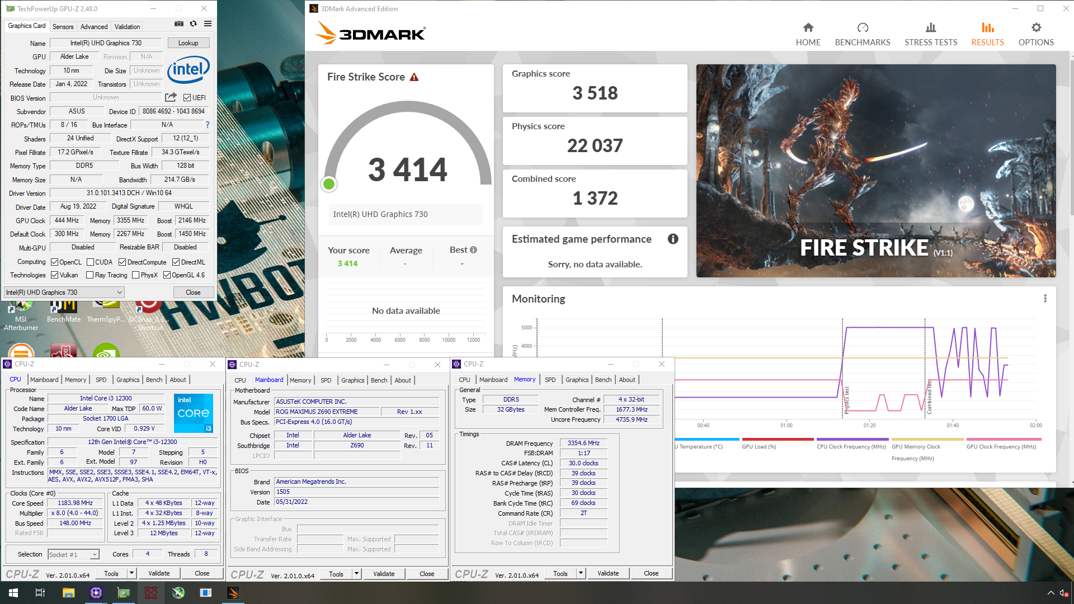Click the Fire Strike Score warning triangle
The height and width of the screenshot is (604, 1074).
click(x=414, y=77)
